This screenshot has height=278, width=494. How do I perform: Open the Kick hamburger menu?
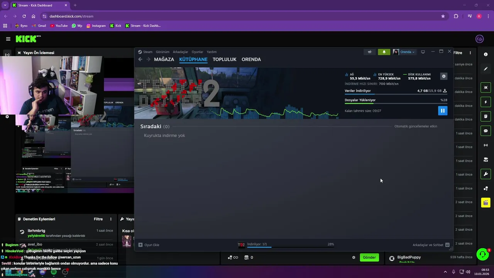8,39
